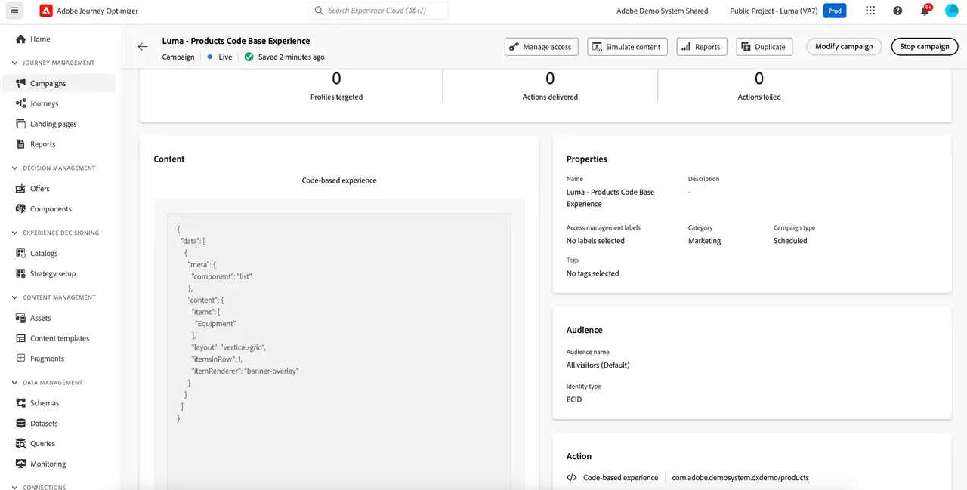
Task: Open the Help question mark icon
Action: coord(897,11)
